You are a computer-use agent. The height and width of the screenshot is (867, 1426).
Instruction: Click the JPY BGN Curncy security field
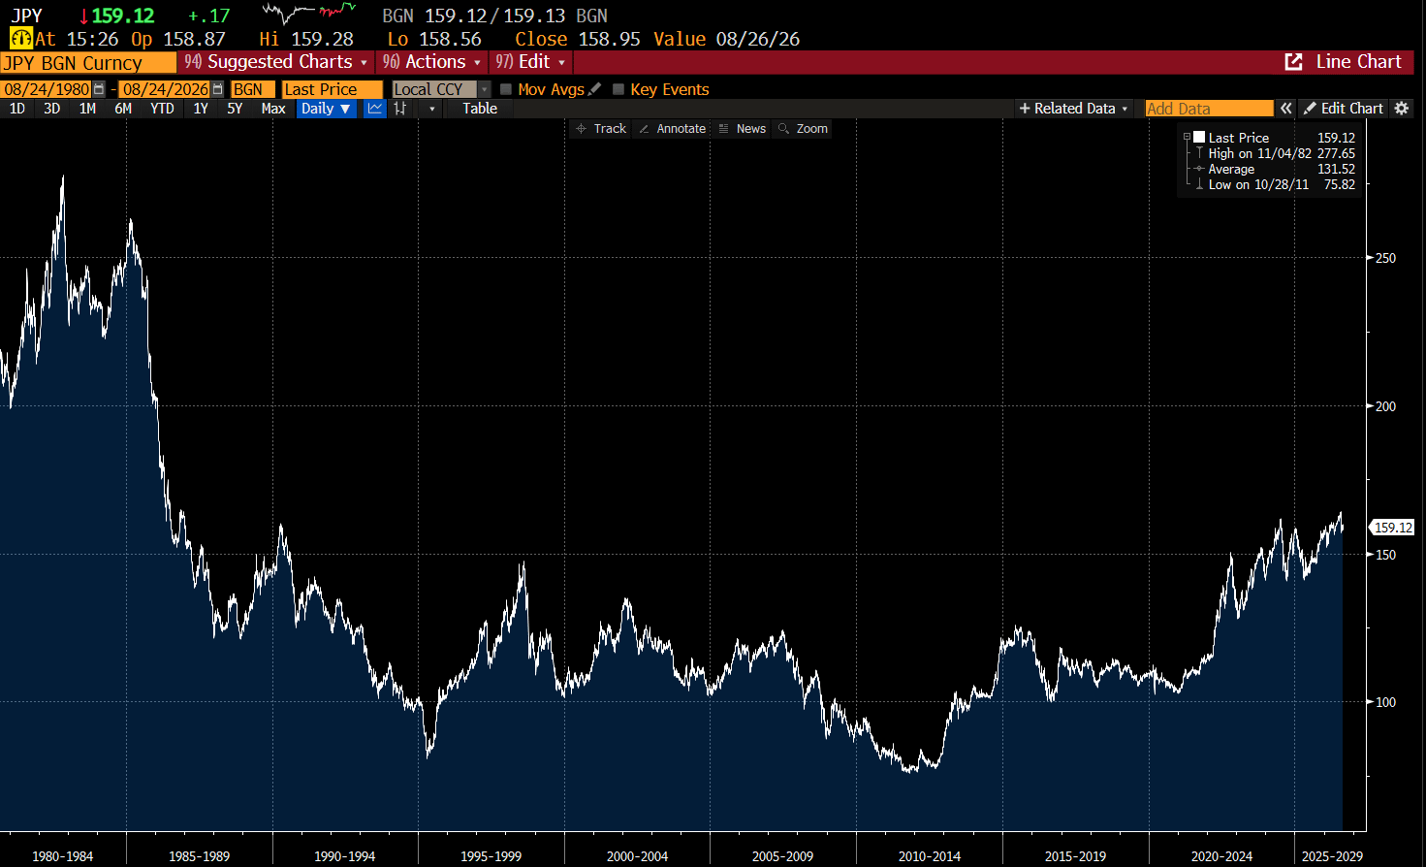[x=88, y=63]
